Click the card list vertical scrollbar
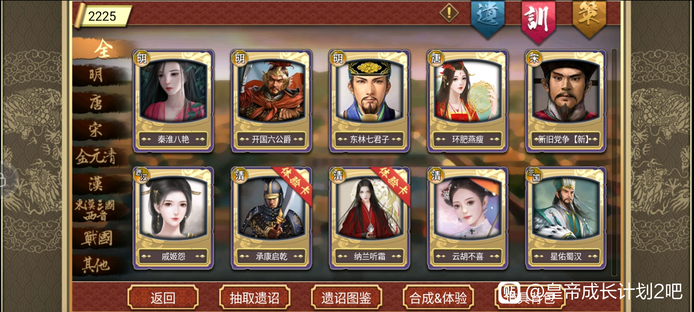The image size is (694, 312). 614,162
